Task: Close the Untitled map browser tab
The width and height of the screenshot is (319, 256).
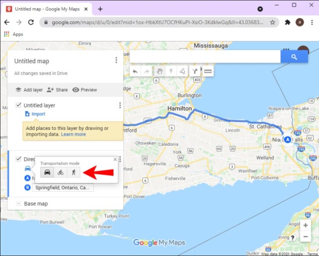Action: tap(86, 9)
